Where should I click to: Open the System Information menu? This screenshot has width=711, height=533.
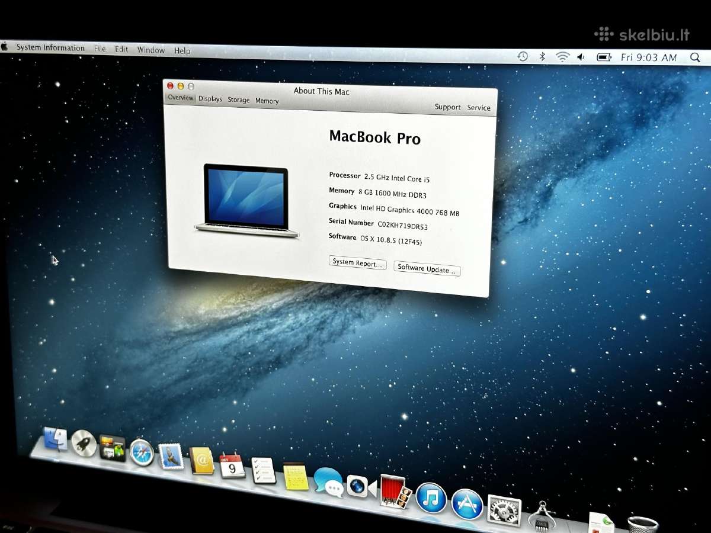pyautogui.click(x=50, y=48)
